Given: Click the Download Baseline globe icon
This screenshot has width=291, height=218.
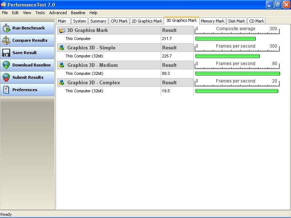Looking at the screenshot, I should [x=6, y=65].
